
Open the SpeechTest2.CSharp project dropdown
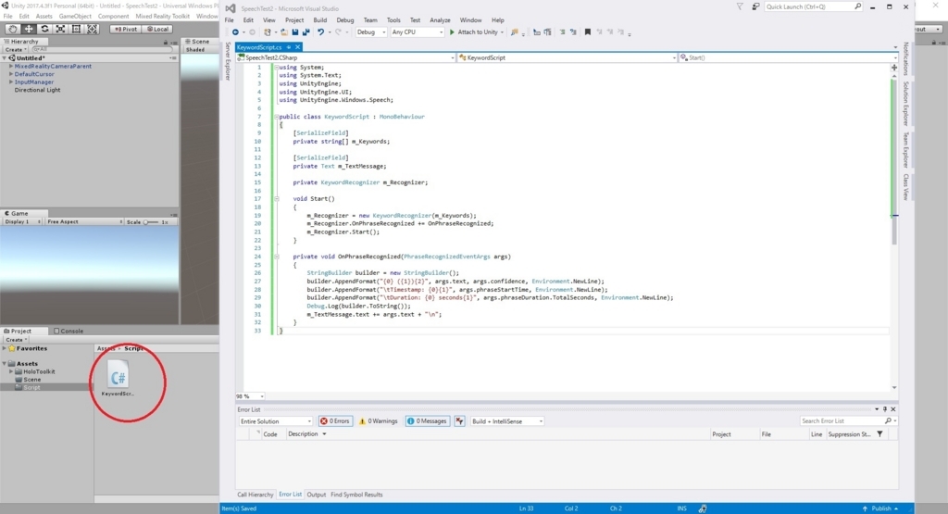point(346,57)
